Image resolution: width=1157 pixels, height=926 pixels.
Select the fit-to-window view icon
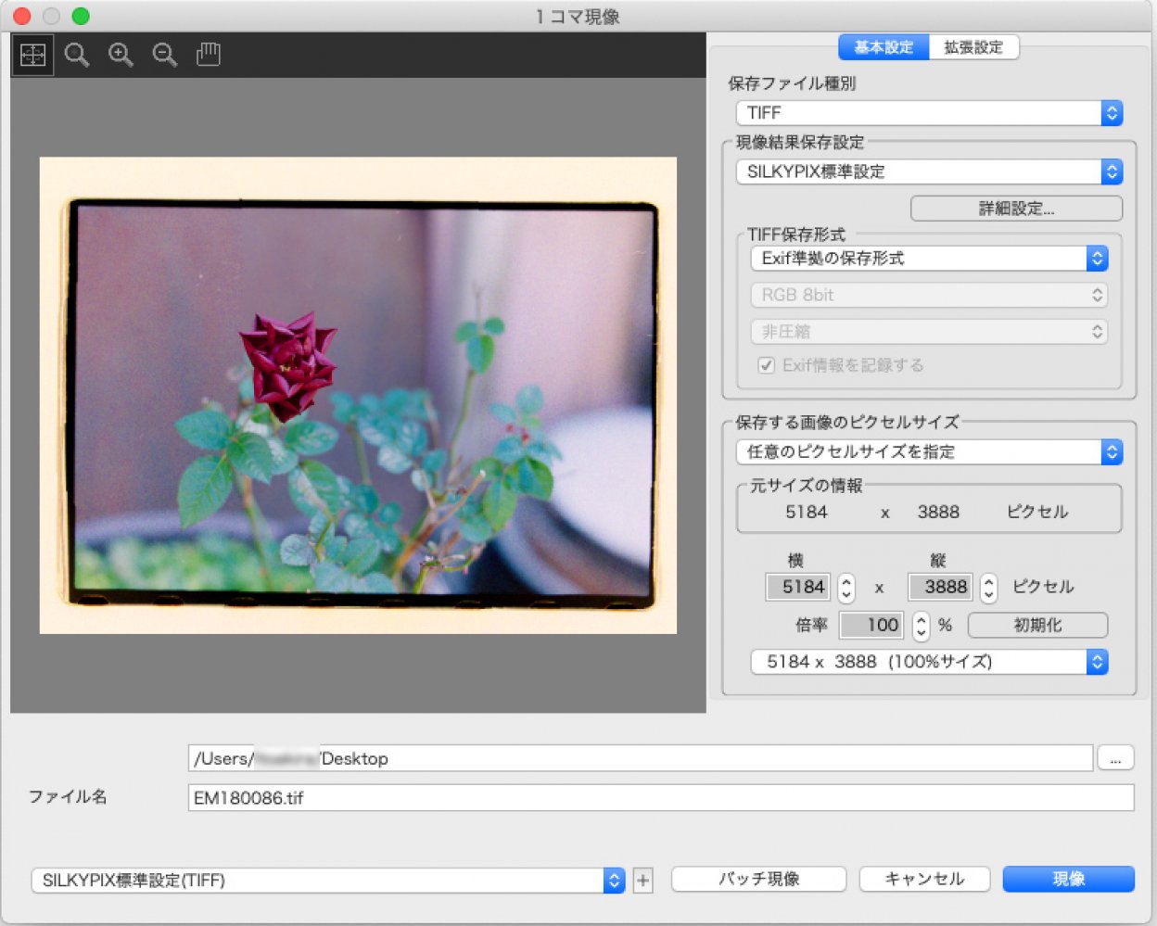click(32, 56)
